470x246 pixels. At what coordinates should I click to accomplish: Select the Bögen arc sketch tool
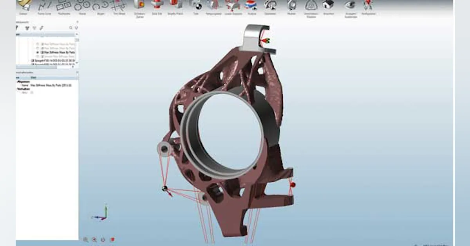[100, 5]
